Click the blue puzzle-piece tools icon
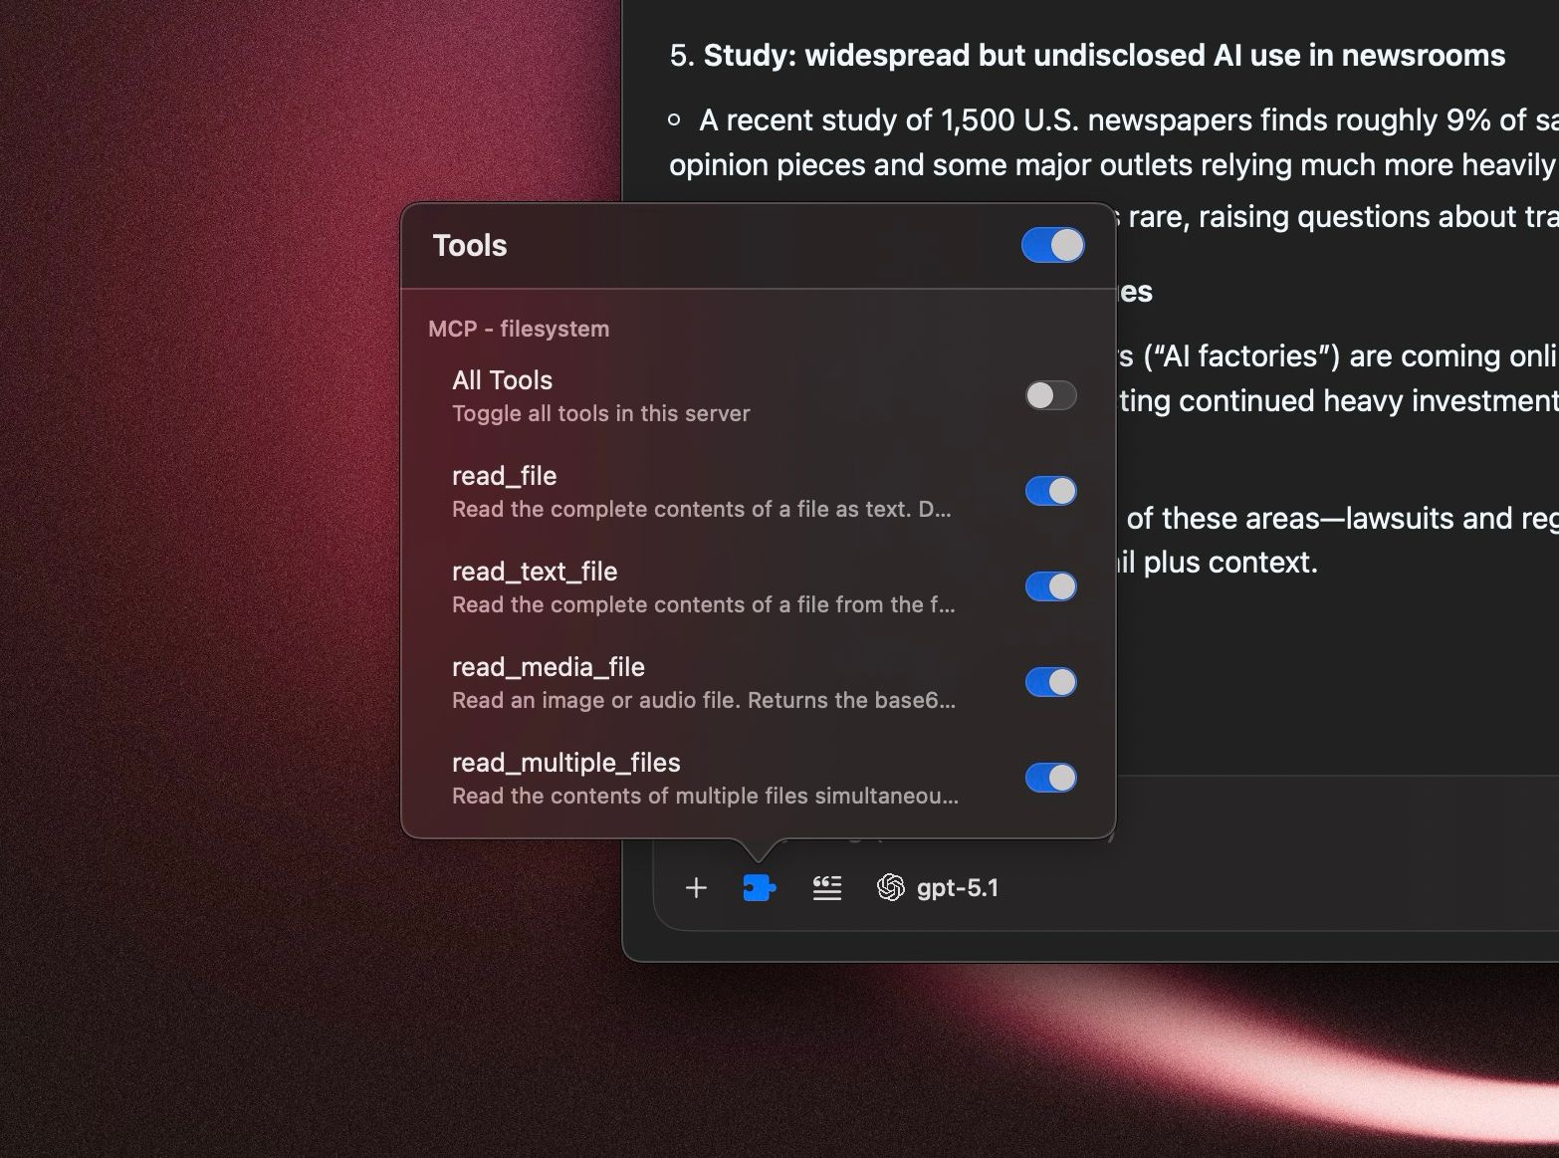The width and height of the screenshot is (1559, 1158). [x=759, y=887]
